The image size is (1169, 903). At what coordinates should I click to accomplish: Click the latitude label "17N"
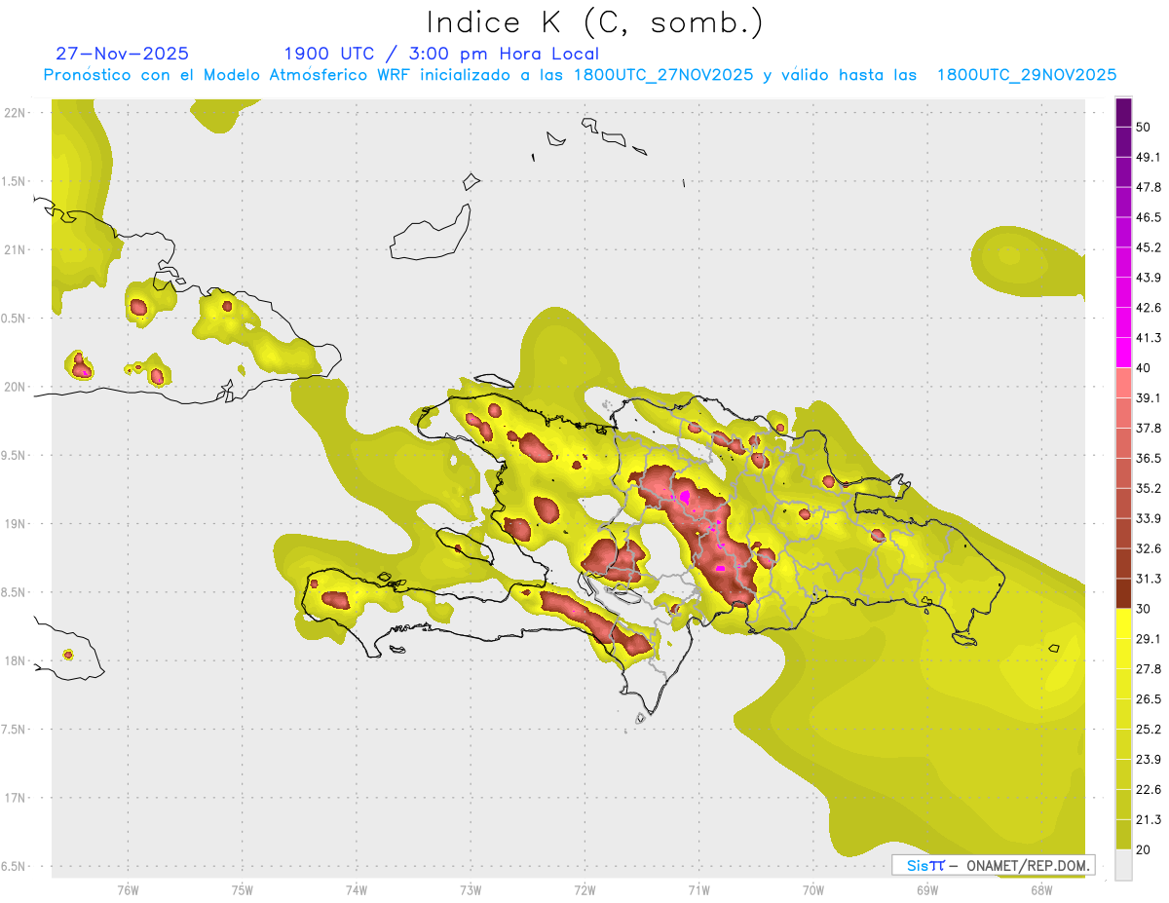(x=15, y=798)
